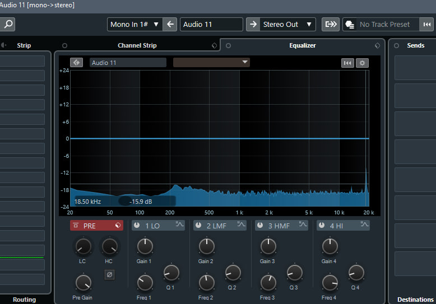Screen dimensions: 436x304
Task: Open band 2 LMF filter type selector
Action: 241,225
